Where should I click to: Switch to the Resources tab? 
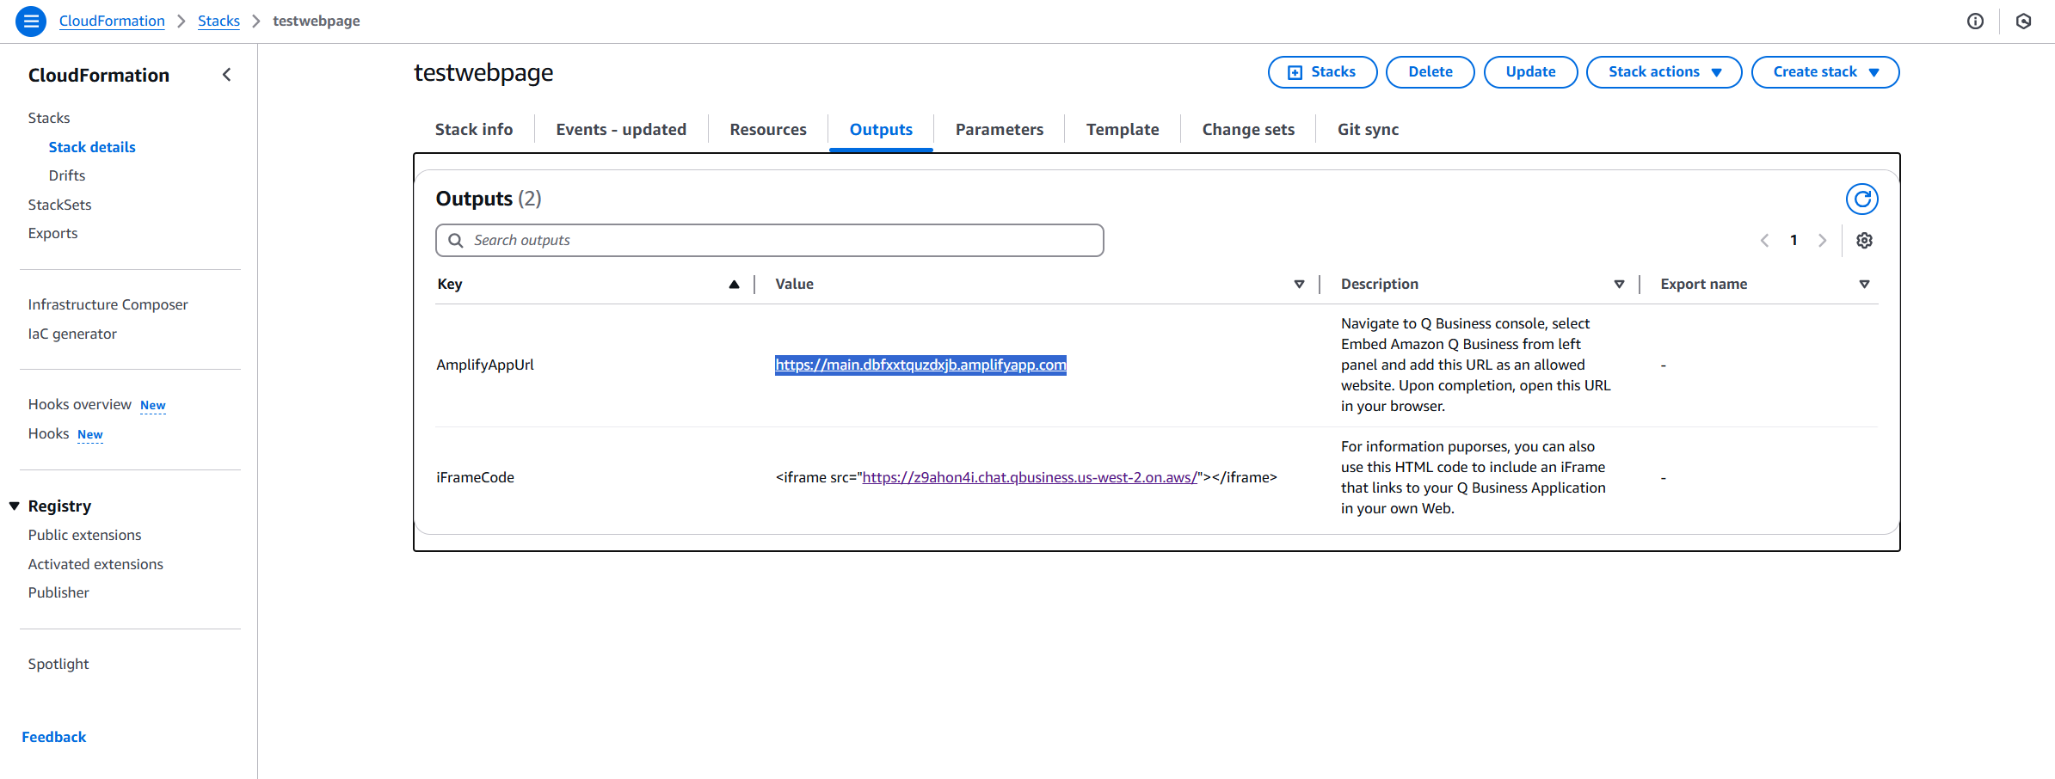click(x=768, y=130)
